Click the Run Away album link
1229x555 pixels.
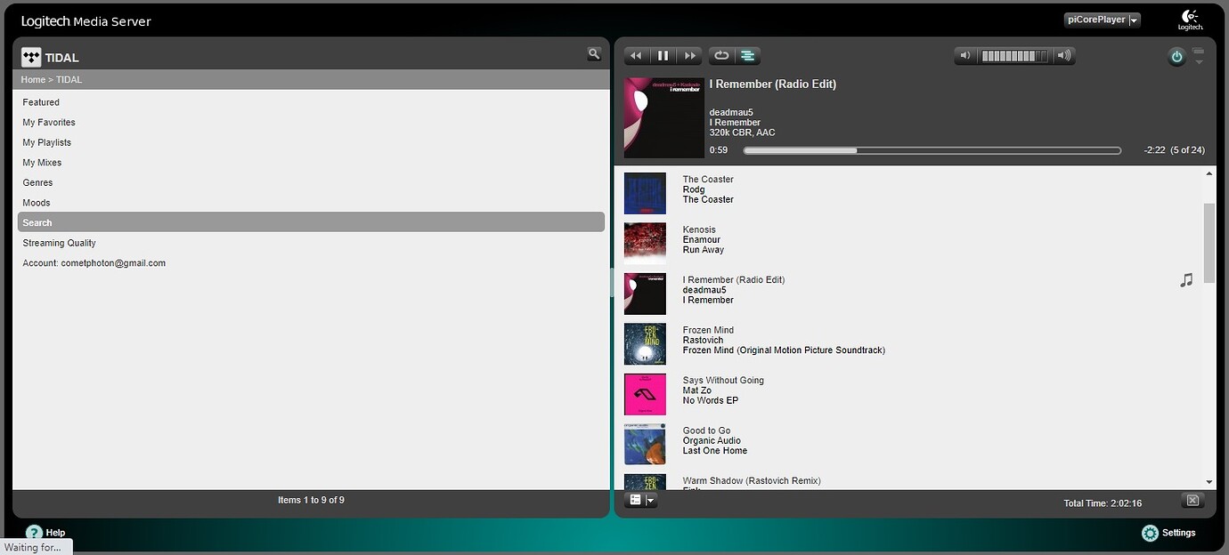click(x=704, y=250)
